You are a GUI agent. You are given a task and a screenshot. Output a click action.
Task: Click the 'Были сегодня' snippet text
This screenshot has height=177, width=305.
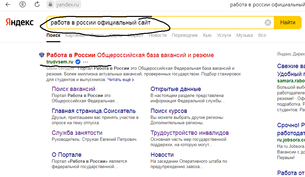pyautogui.click(x=60, y=68)
